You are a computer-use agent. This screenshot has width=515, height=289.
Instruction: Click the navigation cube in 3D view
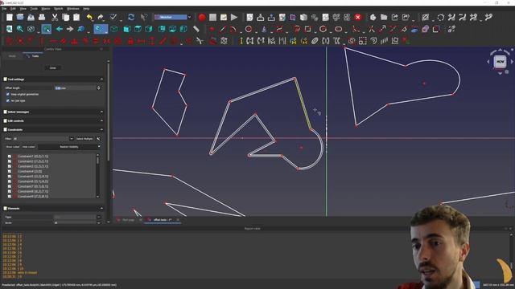500,62
